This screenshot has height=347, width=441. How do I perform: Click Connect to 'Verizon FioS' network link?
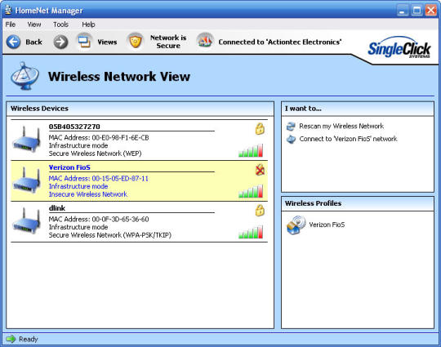click(348, 139)
